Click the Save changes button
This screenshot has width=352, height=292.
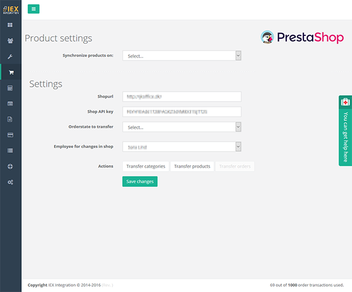140,182
